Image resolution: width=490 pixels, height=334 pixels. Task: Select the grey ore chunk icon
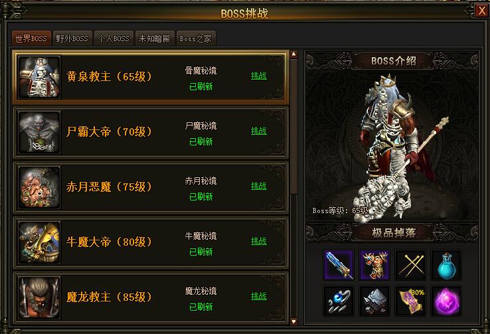click(x=374, y=301)
